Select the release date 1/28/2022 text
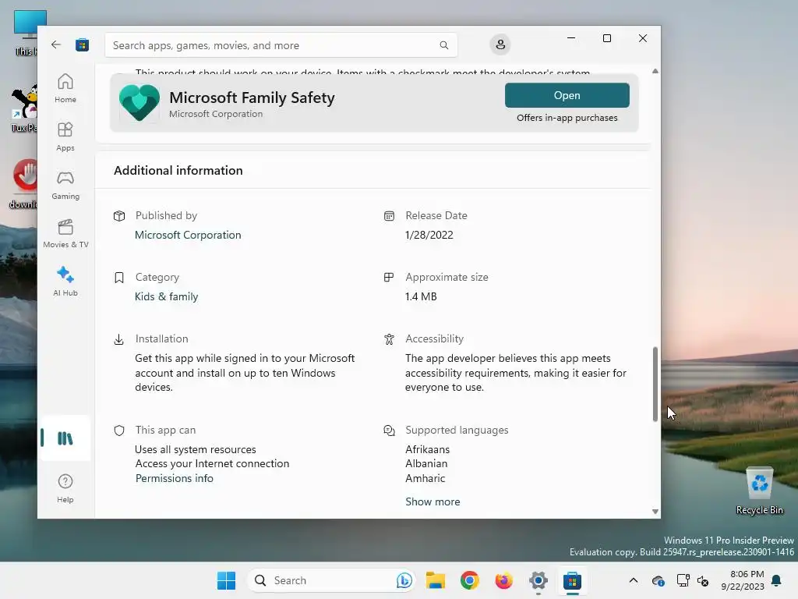Image resolution: width=798 pixels, height=599 pixels. [x=429, y=235]
